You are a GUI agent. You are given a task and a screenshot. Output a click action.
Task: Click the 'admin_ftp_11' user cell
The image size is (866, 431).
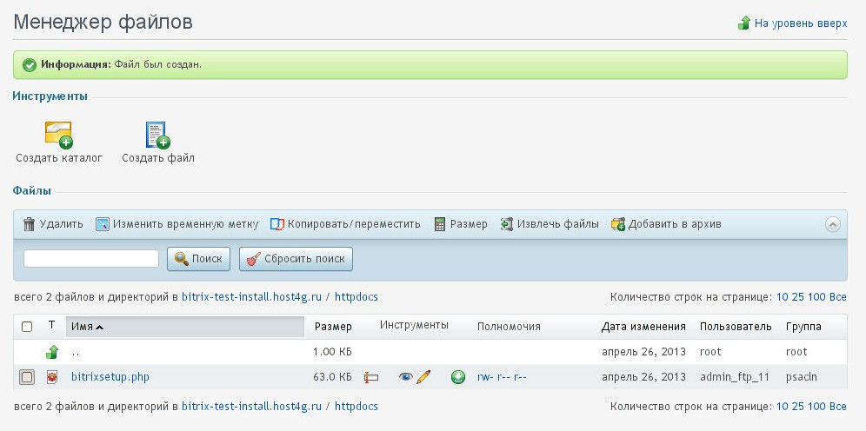735,377
